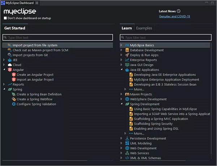Collapse the Spring Development section

122,104
